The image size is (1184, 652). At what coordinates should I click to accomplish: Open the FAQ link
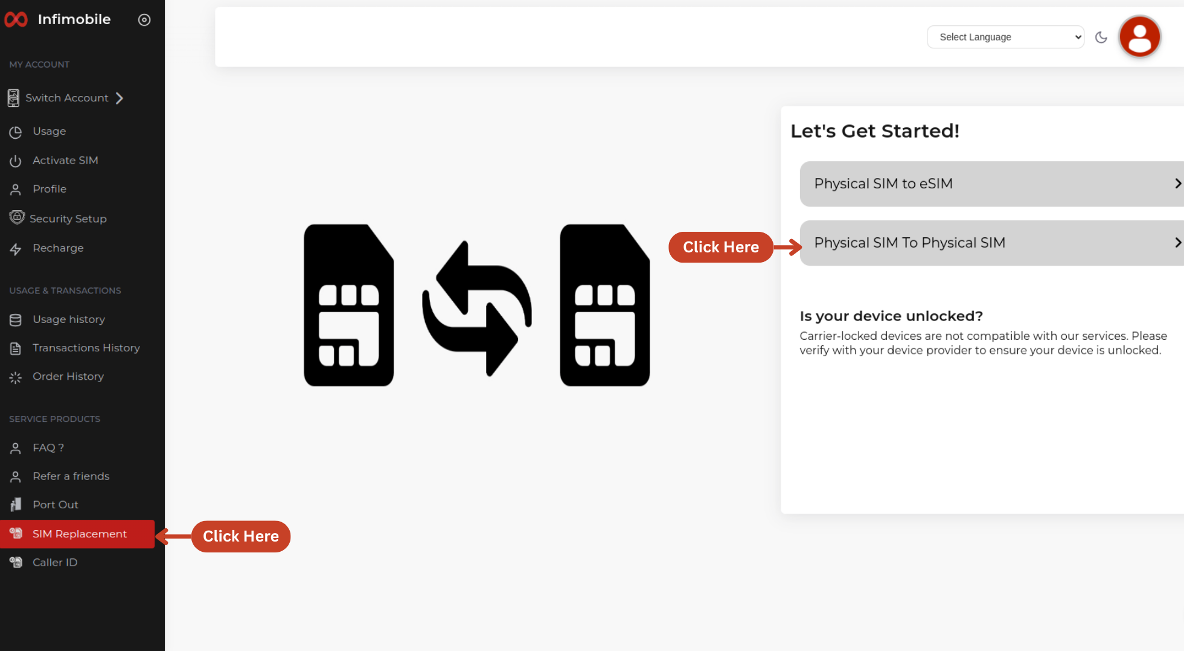[x=48, y=448]
